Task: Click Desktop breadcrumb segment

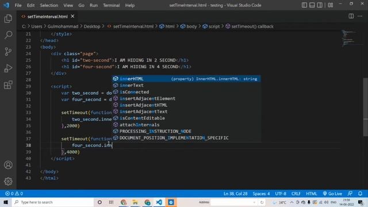Action: [x=92, y=26]
